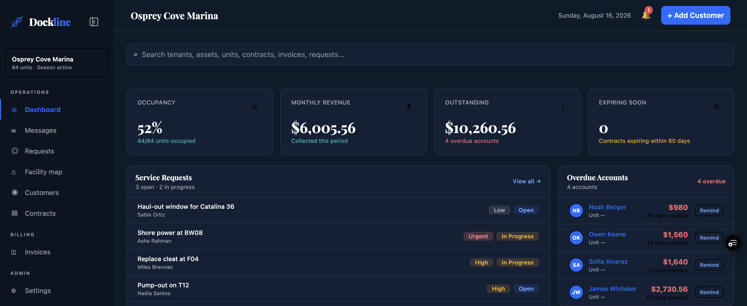Open Invoices under Billing
Image resolution: width=747 pixels, height=306 pixels.
click(57, 252)
